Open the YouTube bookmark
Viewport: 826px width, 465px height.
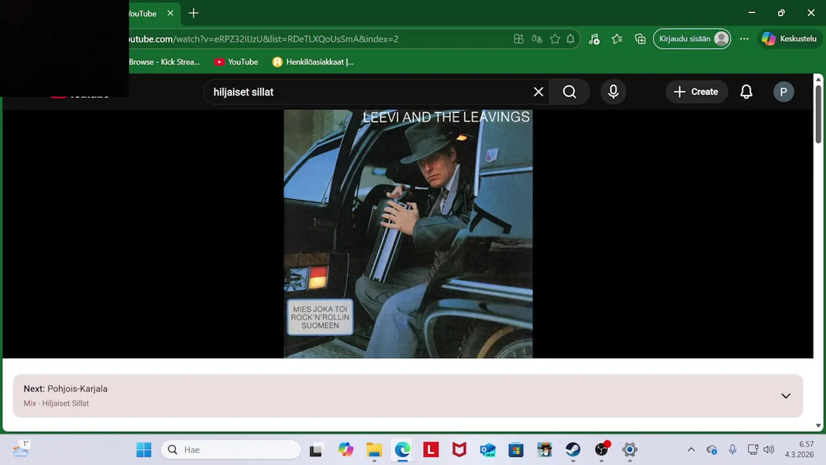tap(236, 62)
